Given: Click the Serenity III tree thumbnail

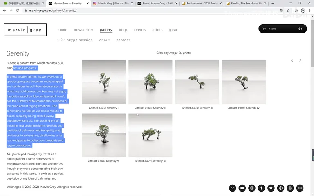Looking at the screenshot, I should click(x=197, y=82).
